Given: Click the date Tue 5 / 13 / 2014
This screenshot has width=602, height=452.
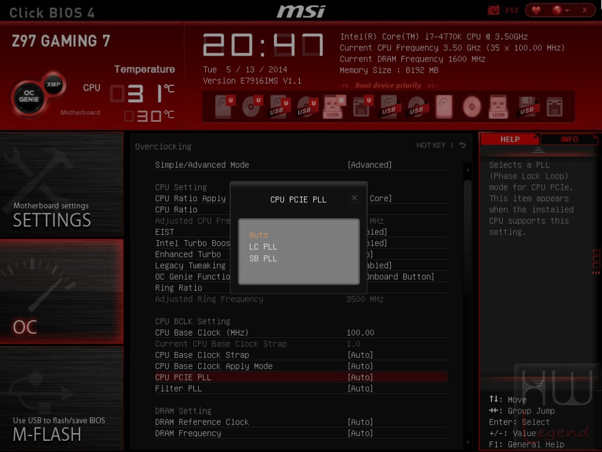Looking at the screenshot, I should pos(245,69).
